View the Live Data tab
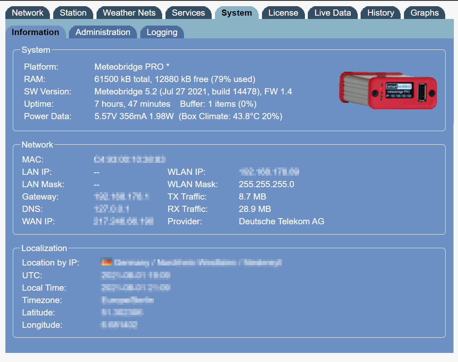This screenshot has height=362, width=458. pos(333,13)
